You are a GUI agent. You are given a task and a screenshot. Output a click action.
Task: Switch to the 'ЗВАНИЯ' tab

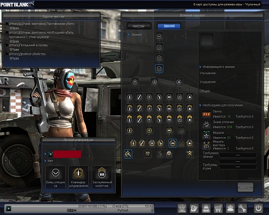[169, 26]
